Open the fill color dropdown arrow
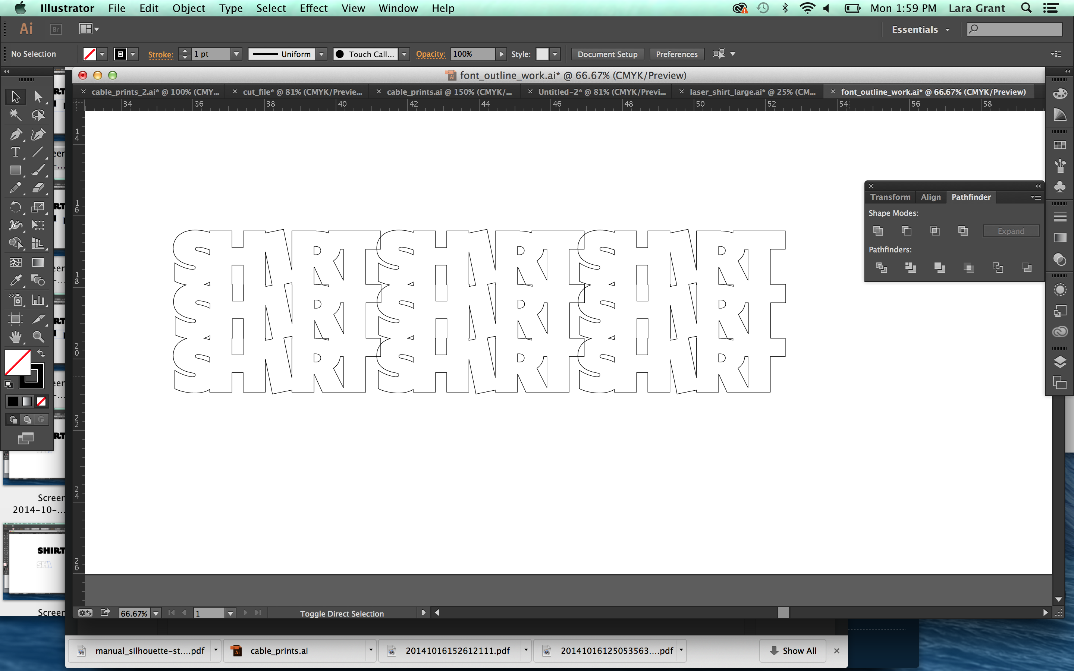This screenshot has height=671, width=1074. pos(103,54)
